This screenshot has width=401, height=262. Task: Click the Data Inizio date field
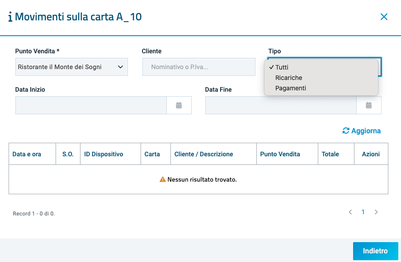[91, 105]
